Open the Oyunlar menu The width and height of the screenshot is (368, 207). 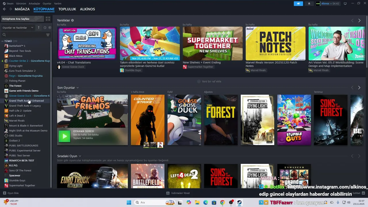[x=47, y=3]
